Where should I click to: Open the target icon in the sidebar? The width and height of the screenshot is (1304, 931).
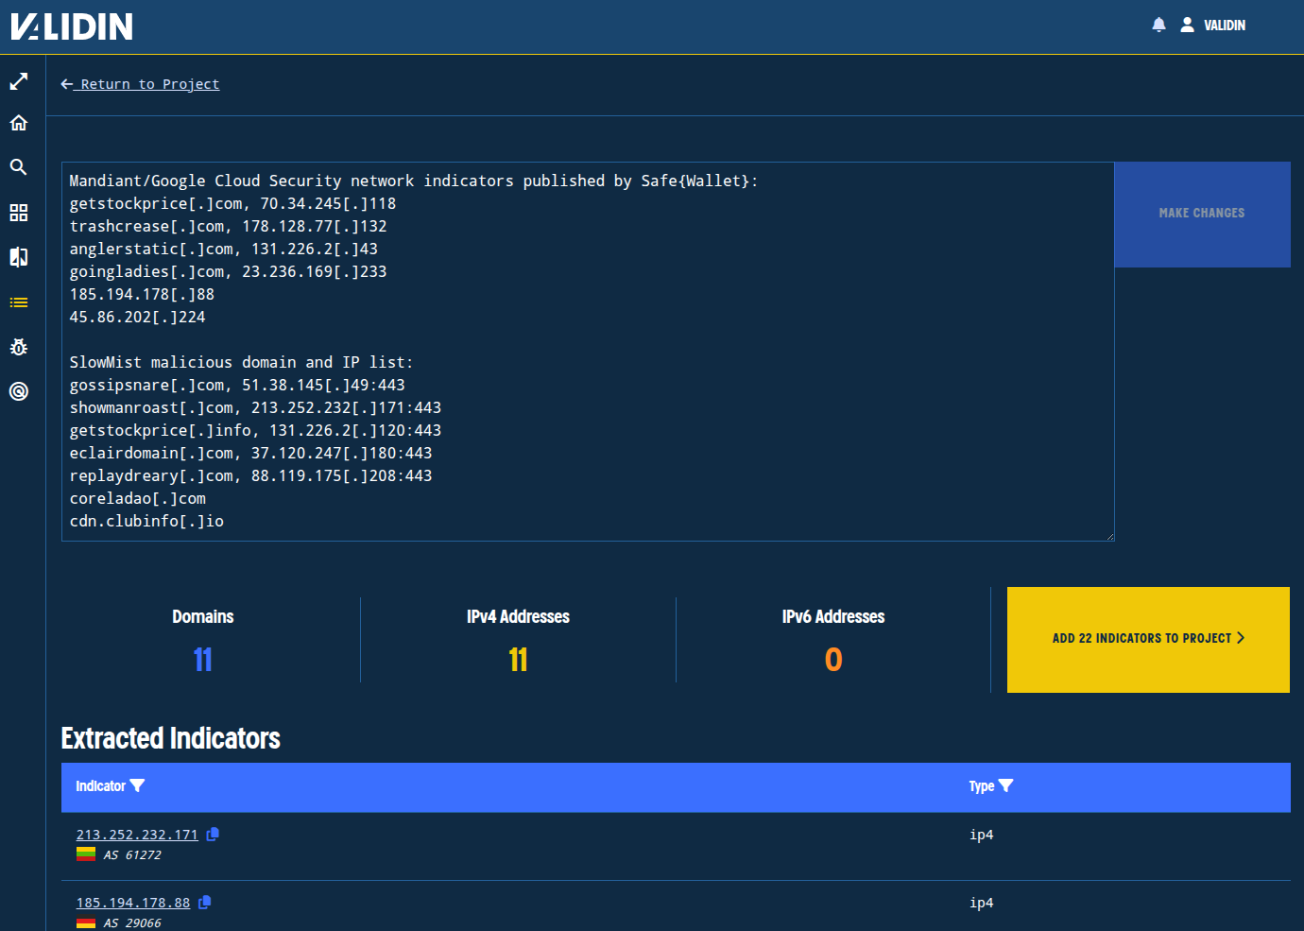click(19, 391)
